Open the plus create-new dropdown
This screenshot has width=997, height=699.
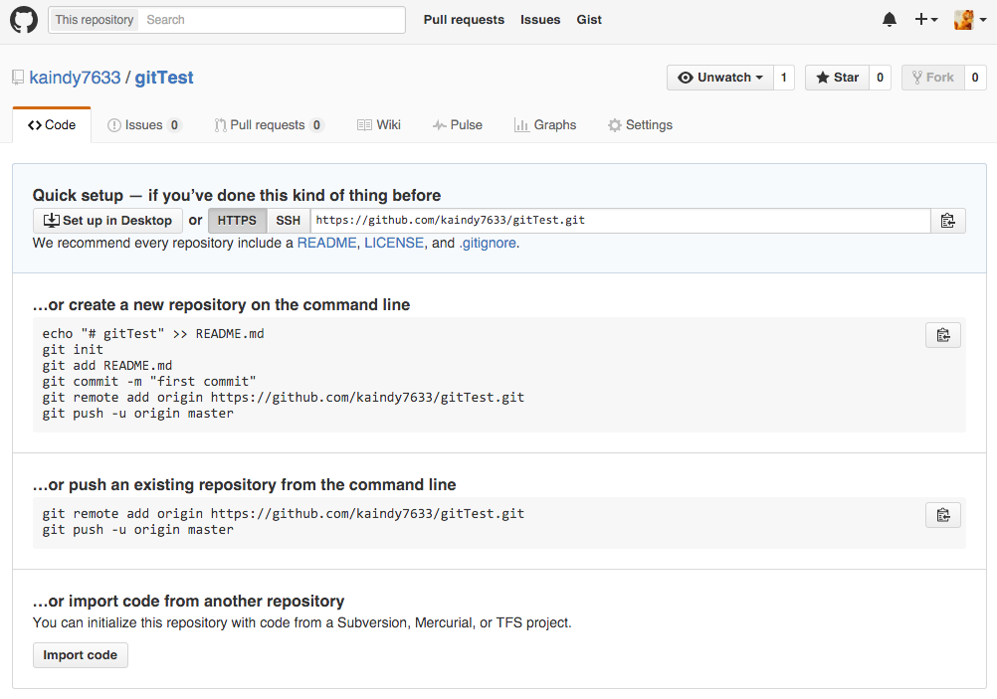(925, 20)
